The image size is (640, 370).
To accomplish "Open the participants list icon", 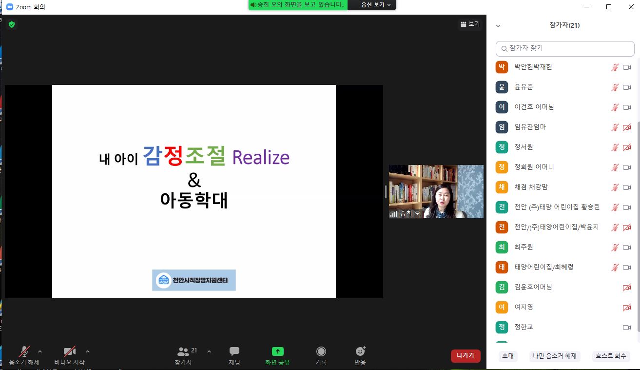I will coord(183,351).
